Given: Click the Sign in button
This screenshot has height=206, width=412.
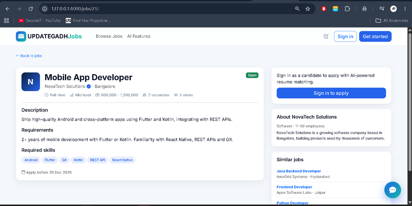Looking at the screenshot, I should coord(345,37).
